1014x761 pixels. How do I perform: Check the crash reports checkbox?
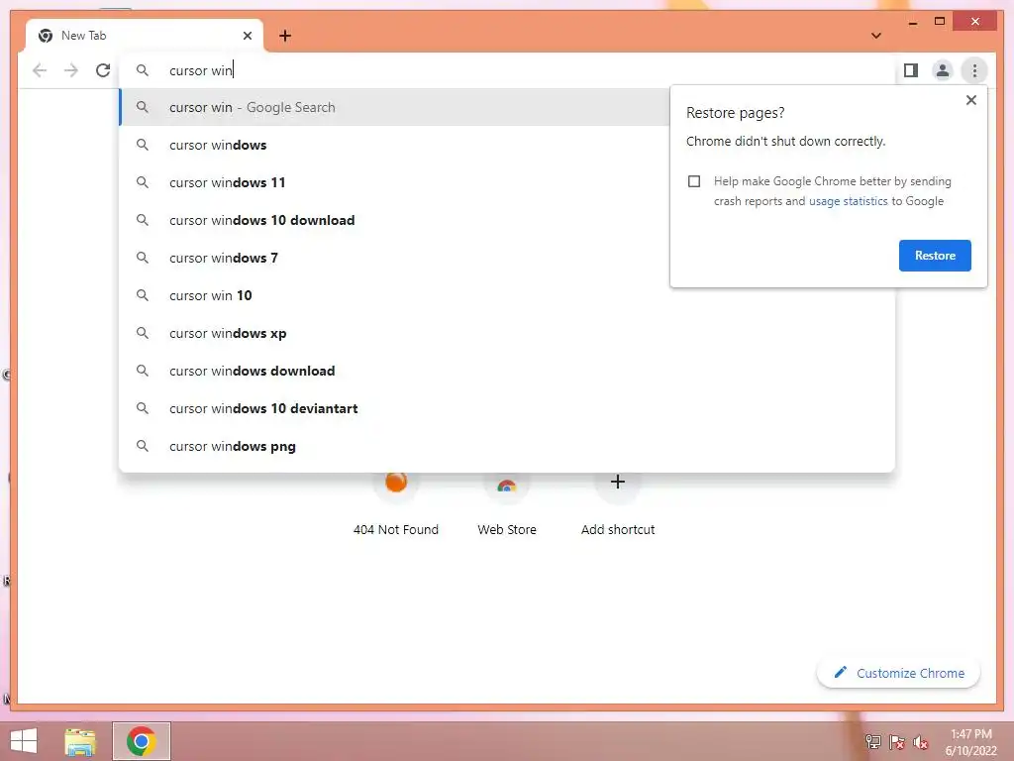point(694,181)
